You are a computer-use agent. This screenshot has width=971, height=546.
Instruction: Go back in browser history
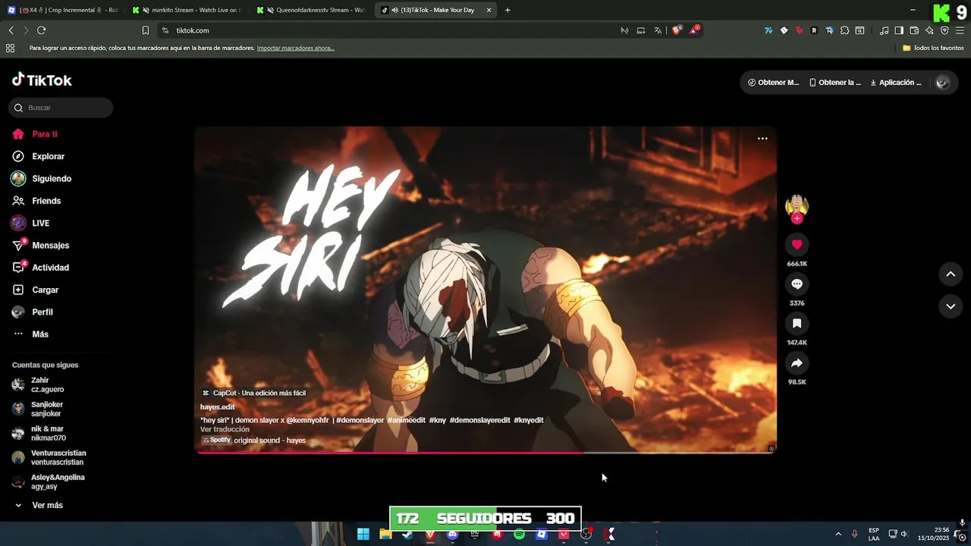pos(11,30)
